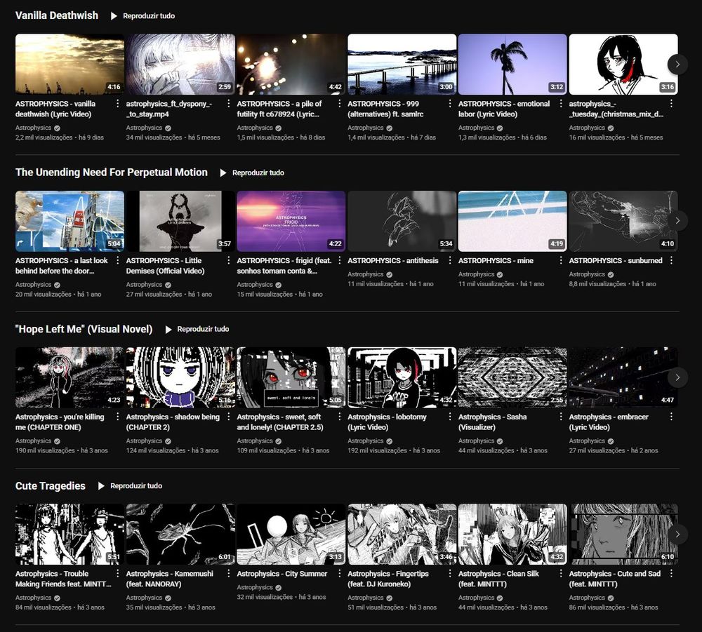Image resolution: width=702 pixels, height=632 pixels.
Task: Open lobotomy Lyric Video thumbnail
Action: coord(402,377)
